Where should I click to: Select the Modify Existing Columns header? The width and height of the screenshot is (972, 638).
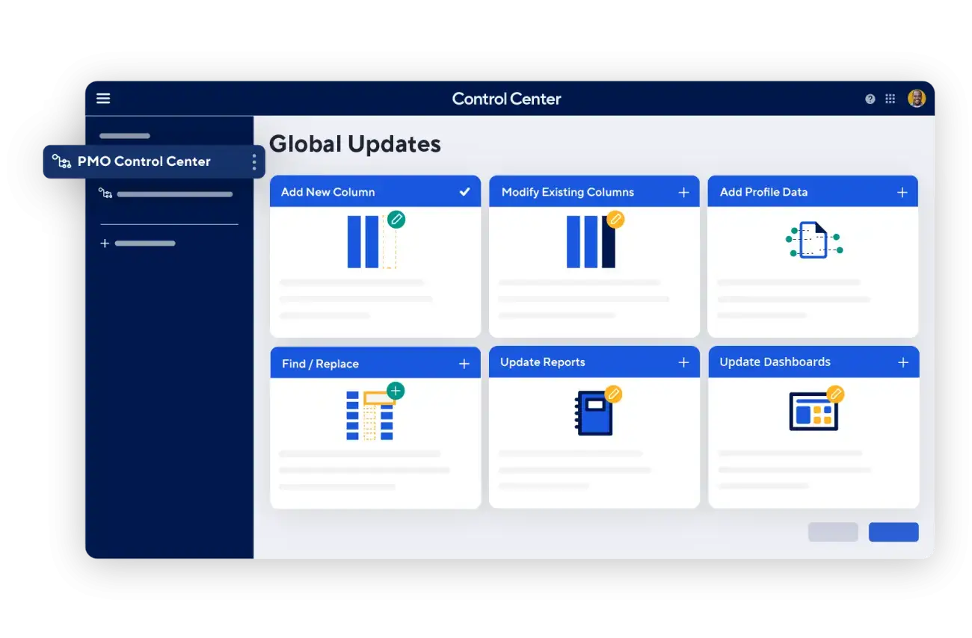click(x=594, y=192)
